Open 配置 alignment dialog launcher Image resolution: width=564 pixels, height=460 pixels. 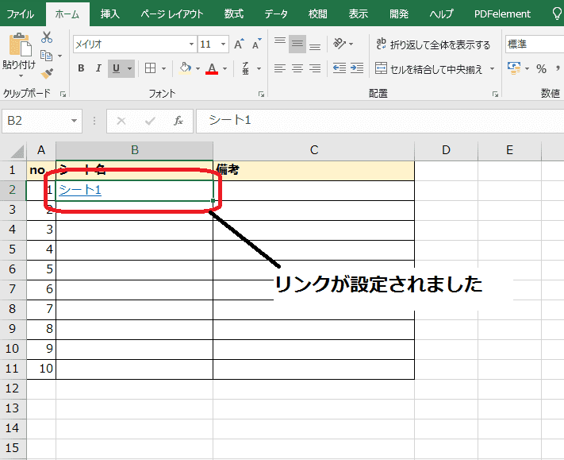(x=495, y=94)
